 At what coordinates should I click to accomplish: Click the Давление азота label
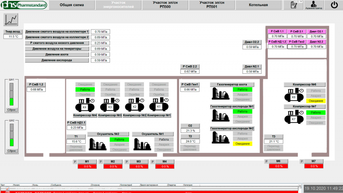click(57, 54)
